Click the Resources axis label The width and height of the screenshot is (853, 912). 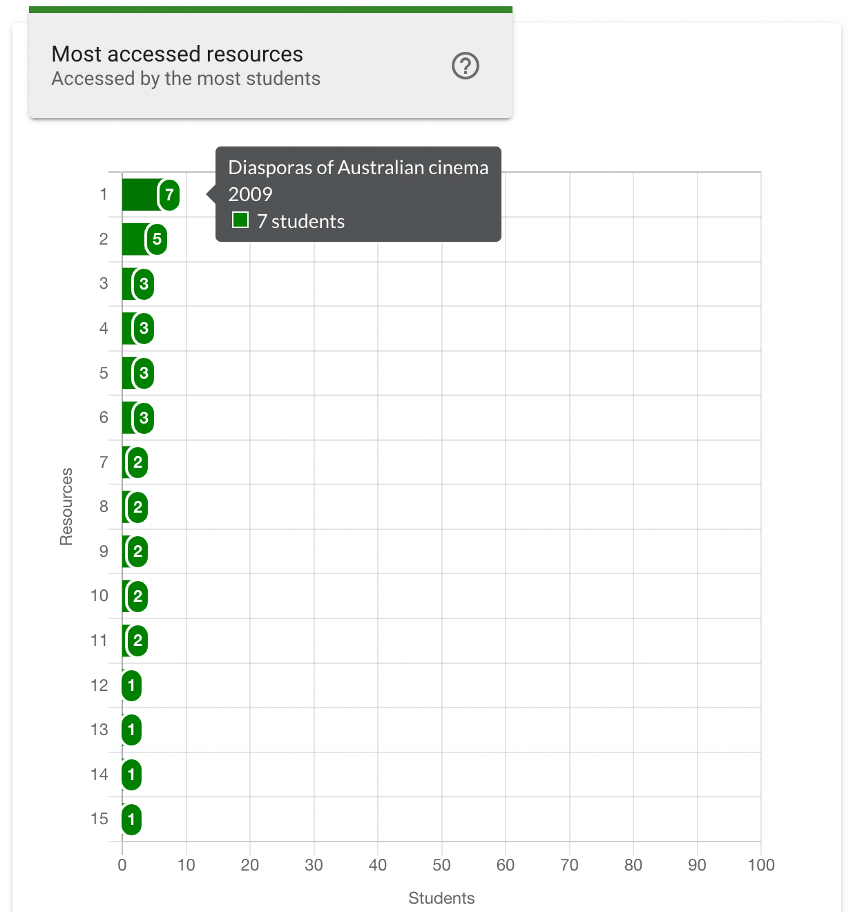click(x=66, y=504)
